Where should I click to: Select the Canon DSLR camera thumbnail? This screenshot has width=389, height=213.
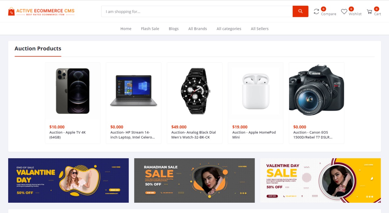pyautogui.click(x=316, y=90)
